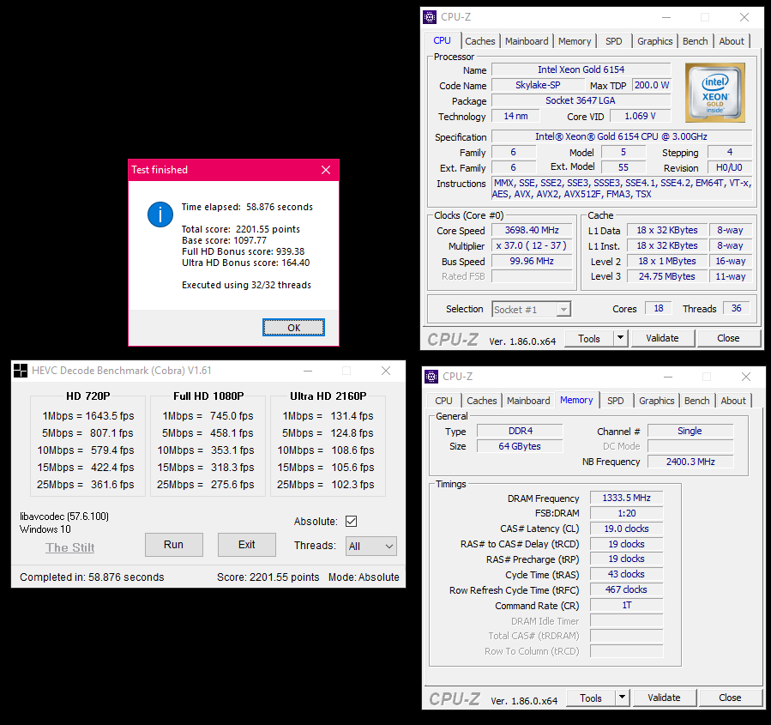Close the bottom CPU-Z Memory window using X
The image size is (771, 725).
pyautogui.click(x=746, y=377)
